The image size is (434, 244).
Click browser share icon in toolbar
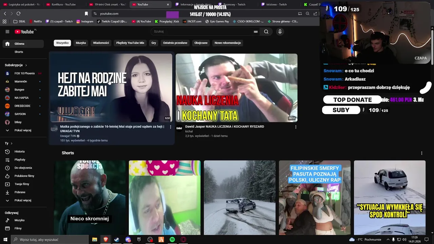(315, 14)
